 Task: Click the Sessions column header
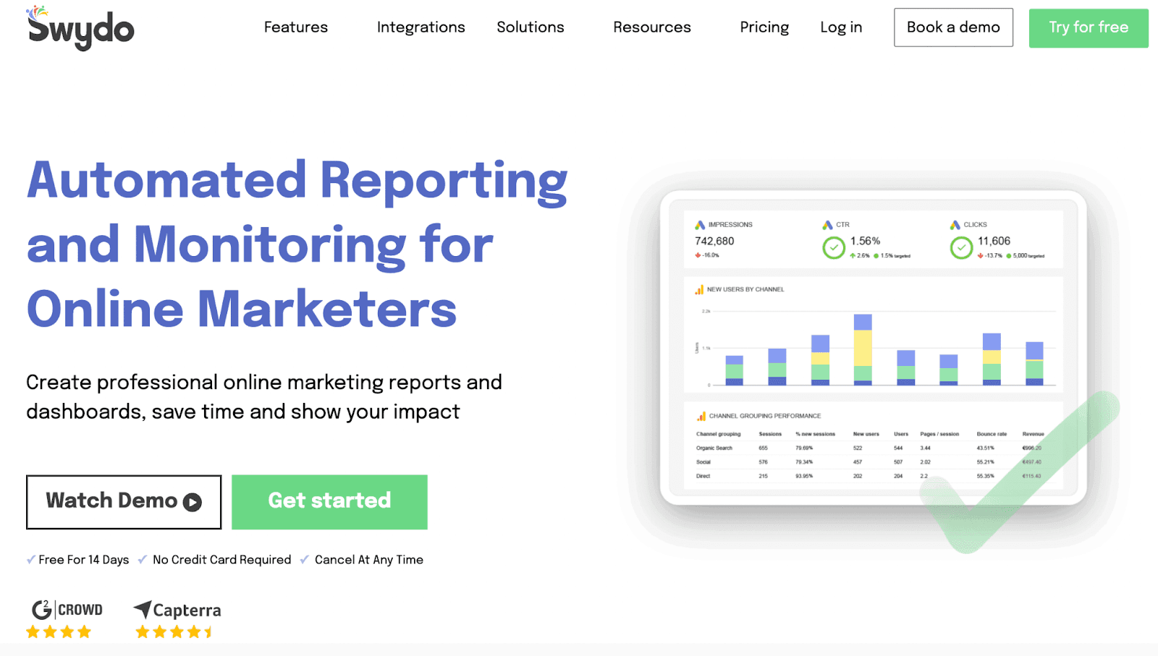coord(770,434)
